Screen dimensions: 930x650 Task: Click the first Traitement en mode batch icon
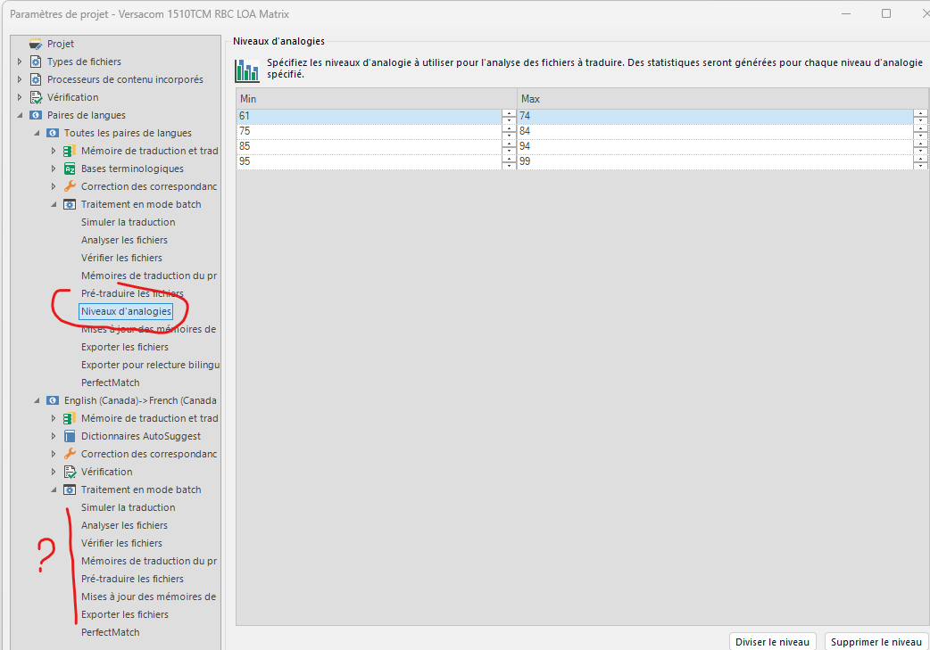[x=70, y=204]
